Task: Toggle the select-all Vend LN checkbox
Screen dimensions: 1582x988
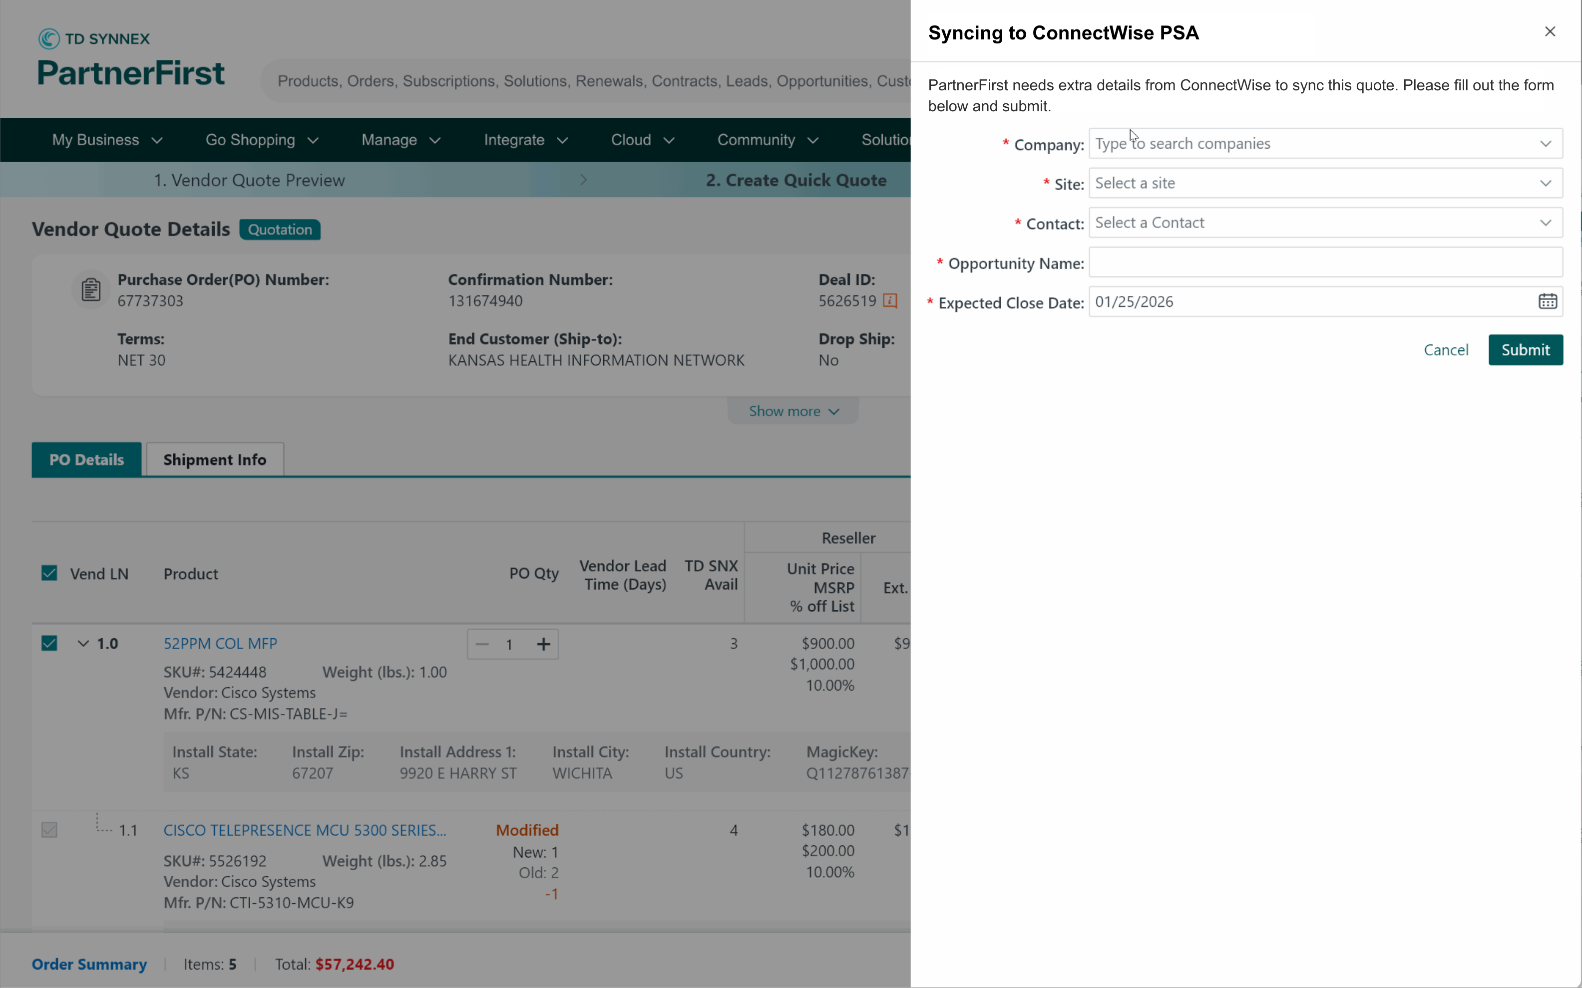Action: (49, 573)
